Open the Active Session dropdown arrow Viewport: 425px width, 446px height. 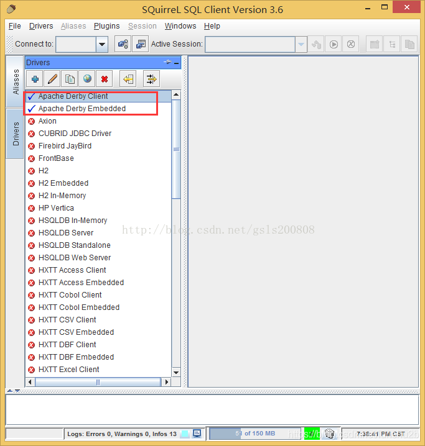301,44
